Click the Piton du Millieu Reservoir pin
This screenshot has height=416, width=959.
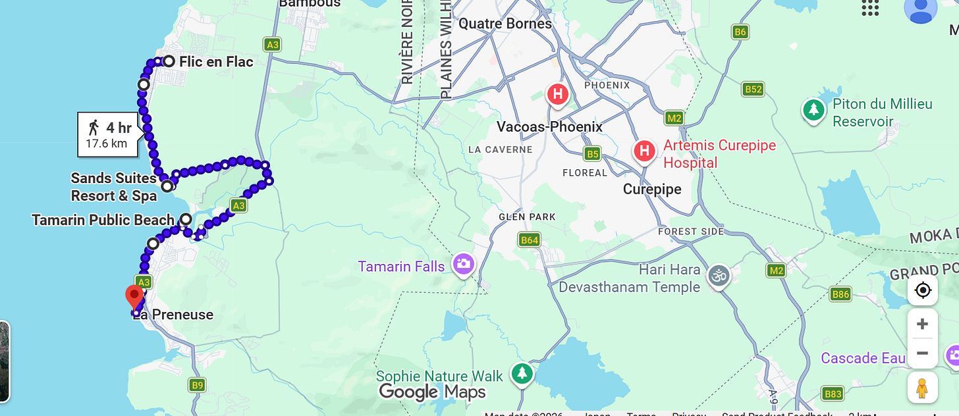pyautogui.click(x=814, y=111)
